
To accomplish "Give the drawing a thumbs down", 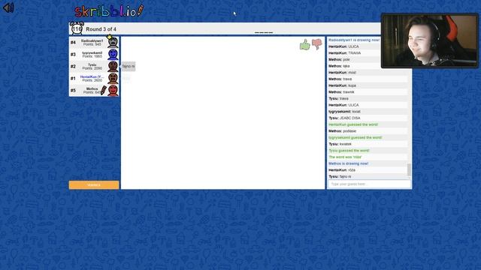I will click(317, 44).
